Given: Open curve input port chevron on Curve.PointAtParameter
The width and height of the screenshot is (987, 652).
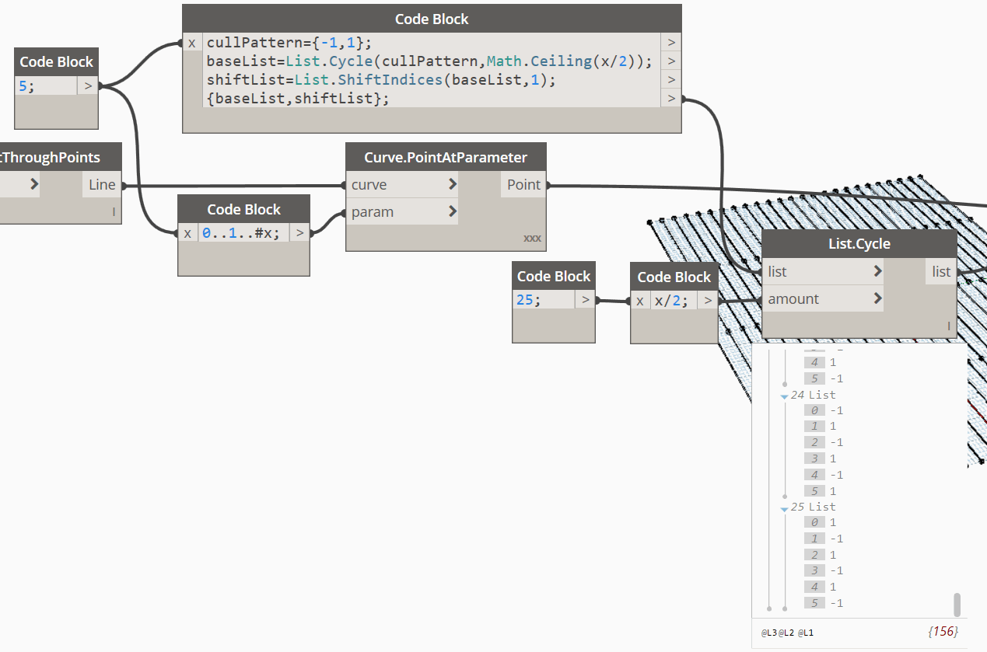Looking at the screenshot, I should coord(452,185).
